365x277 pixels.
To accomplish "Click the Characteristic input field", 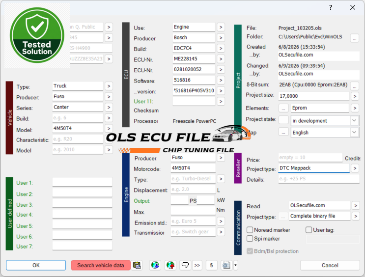I will click(78, 139).
